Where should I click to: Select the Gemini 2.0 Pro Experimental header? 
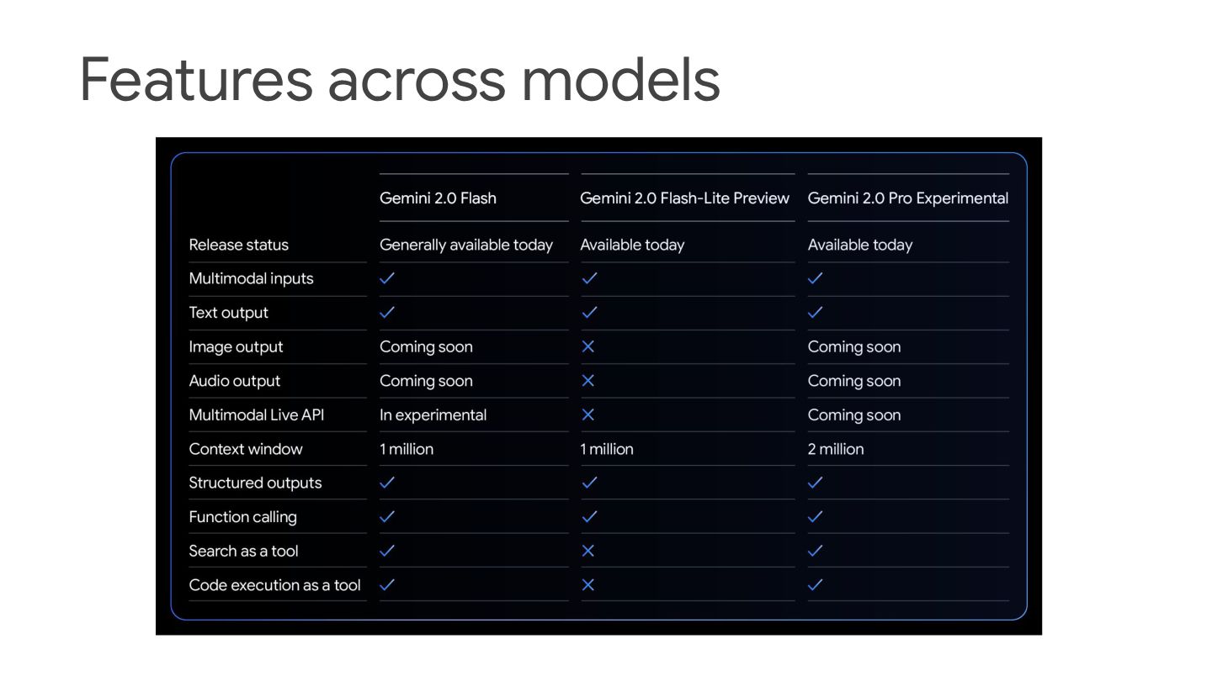tap(908, 198)
